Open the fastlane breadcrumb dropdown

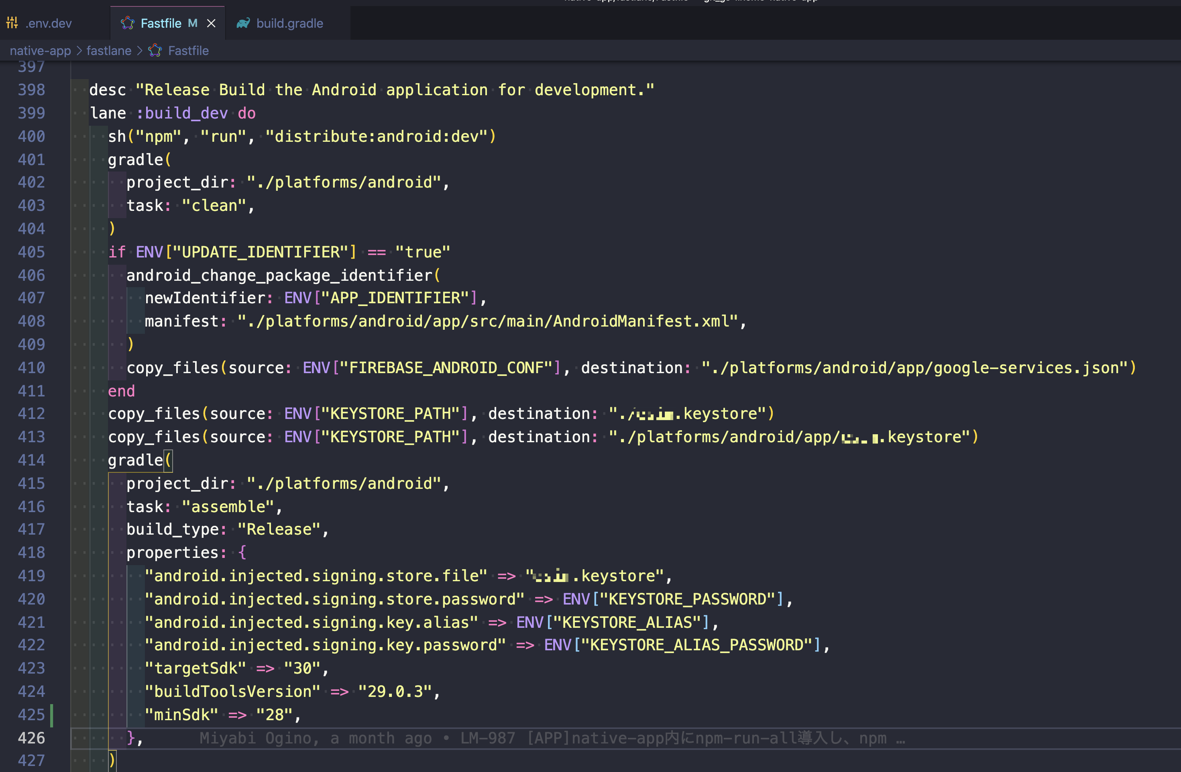point(109,50)
